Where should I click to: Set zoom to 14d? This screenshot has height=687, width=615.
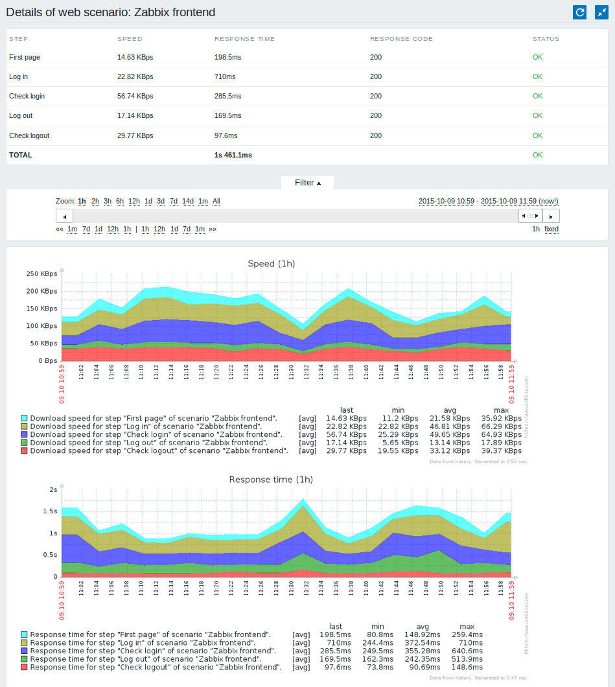(x=188, y=201)
